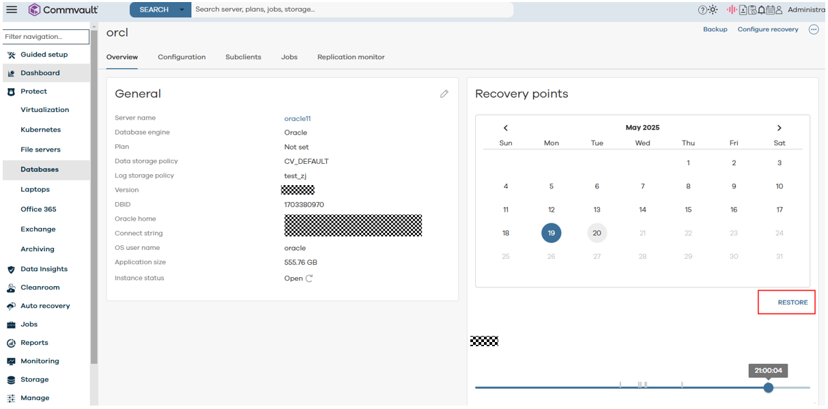This screenshot has height=409, width=828.
Task: Click the Filter navigation input field
Action: 46,37
